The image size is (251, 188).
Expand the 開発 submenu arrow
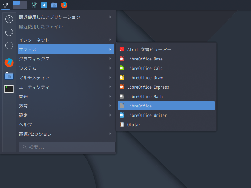click(110, 96)
